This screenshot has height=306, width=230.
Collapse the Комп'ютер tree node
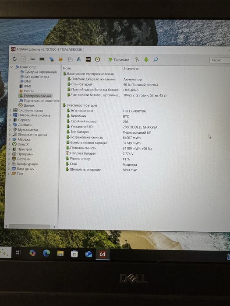pyautogui.click(x=11, y=67)
